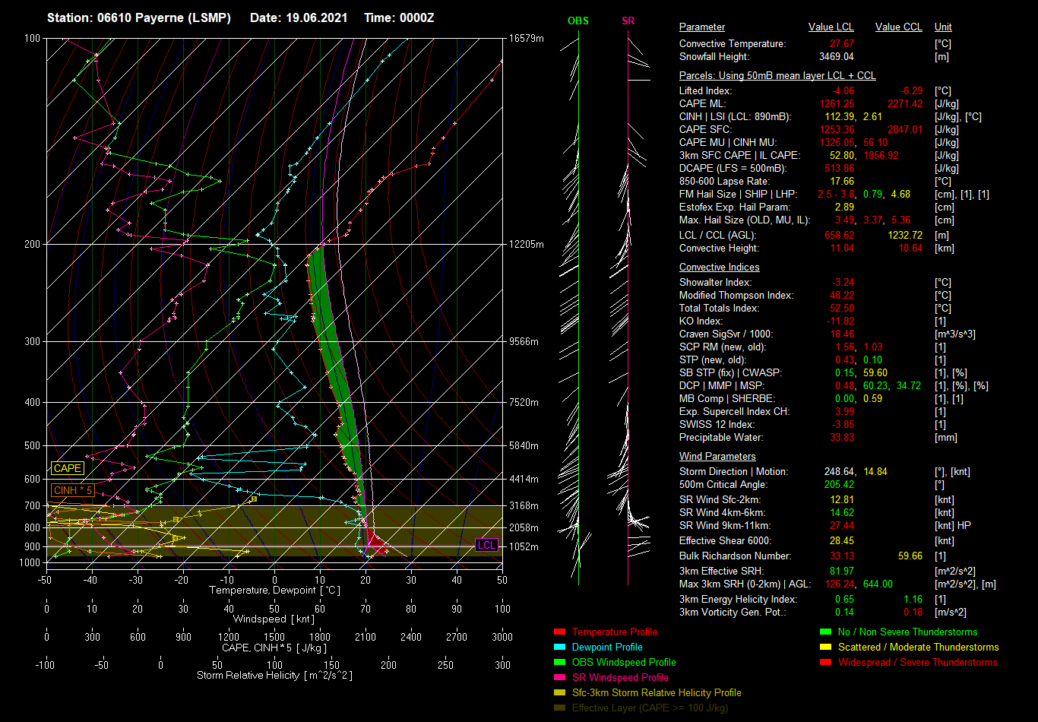Select the magenta SR Windspeed Profile swatch
This screenshot has width=1038, height=722.
click(560, 677)
